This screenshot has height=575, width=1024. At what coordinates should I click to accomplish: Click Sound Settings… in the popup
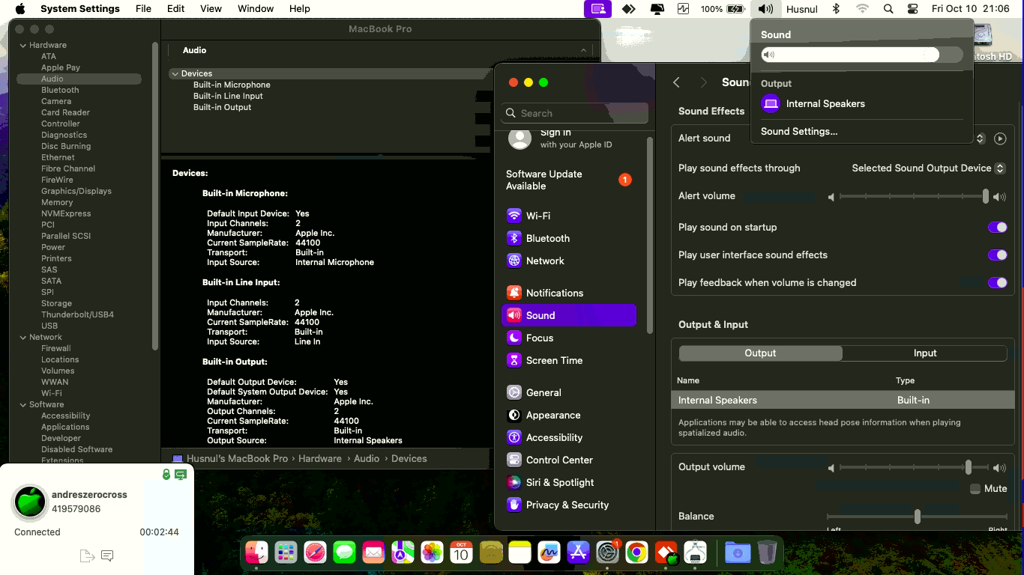point(799,132)
